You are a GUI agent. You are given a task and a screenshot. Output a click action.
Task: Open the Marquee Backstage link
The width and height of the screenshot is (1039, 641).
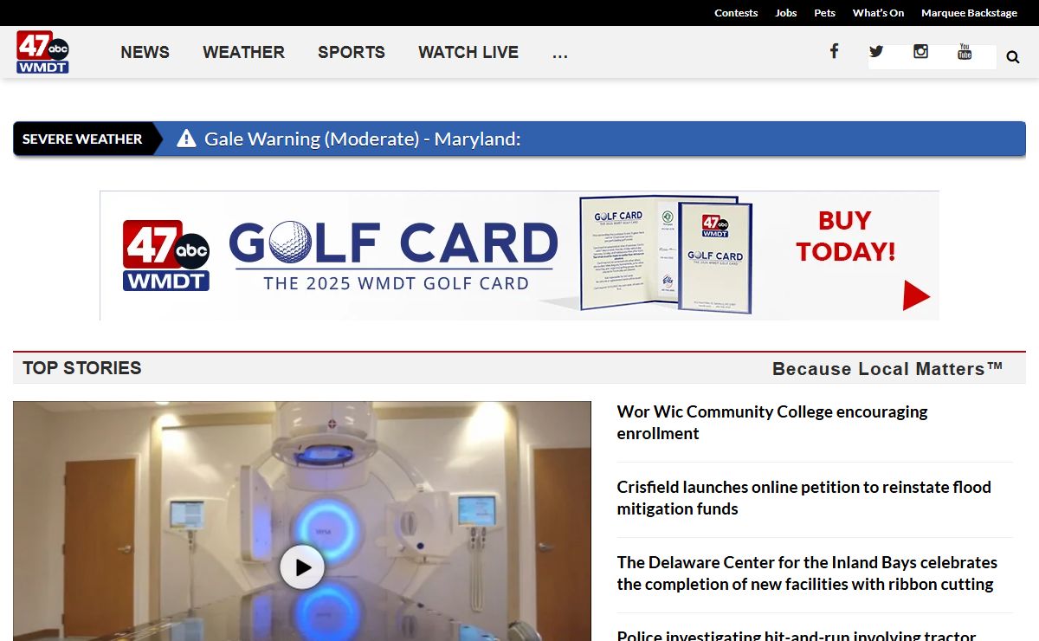969,13
